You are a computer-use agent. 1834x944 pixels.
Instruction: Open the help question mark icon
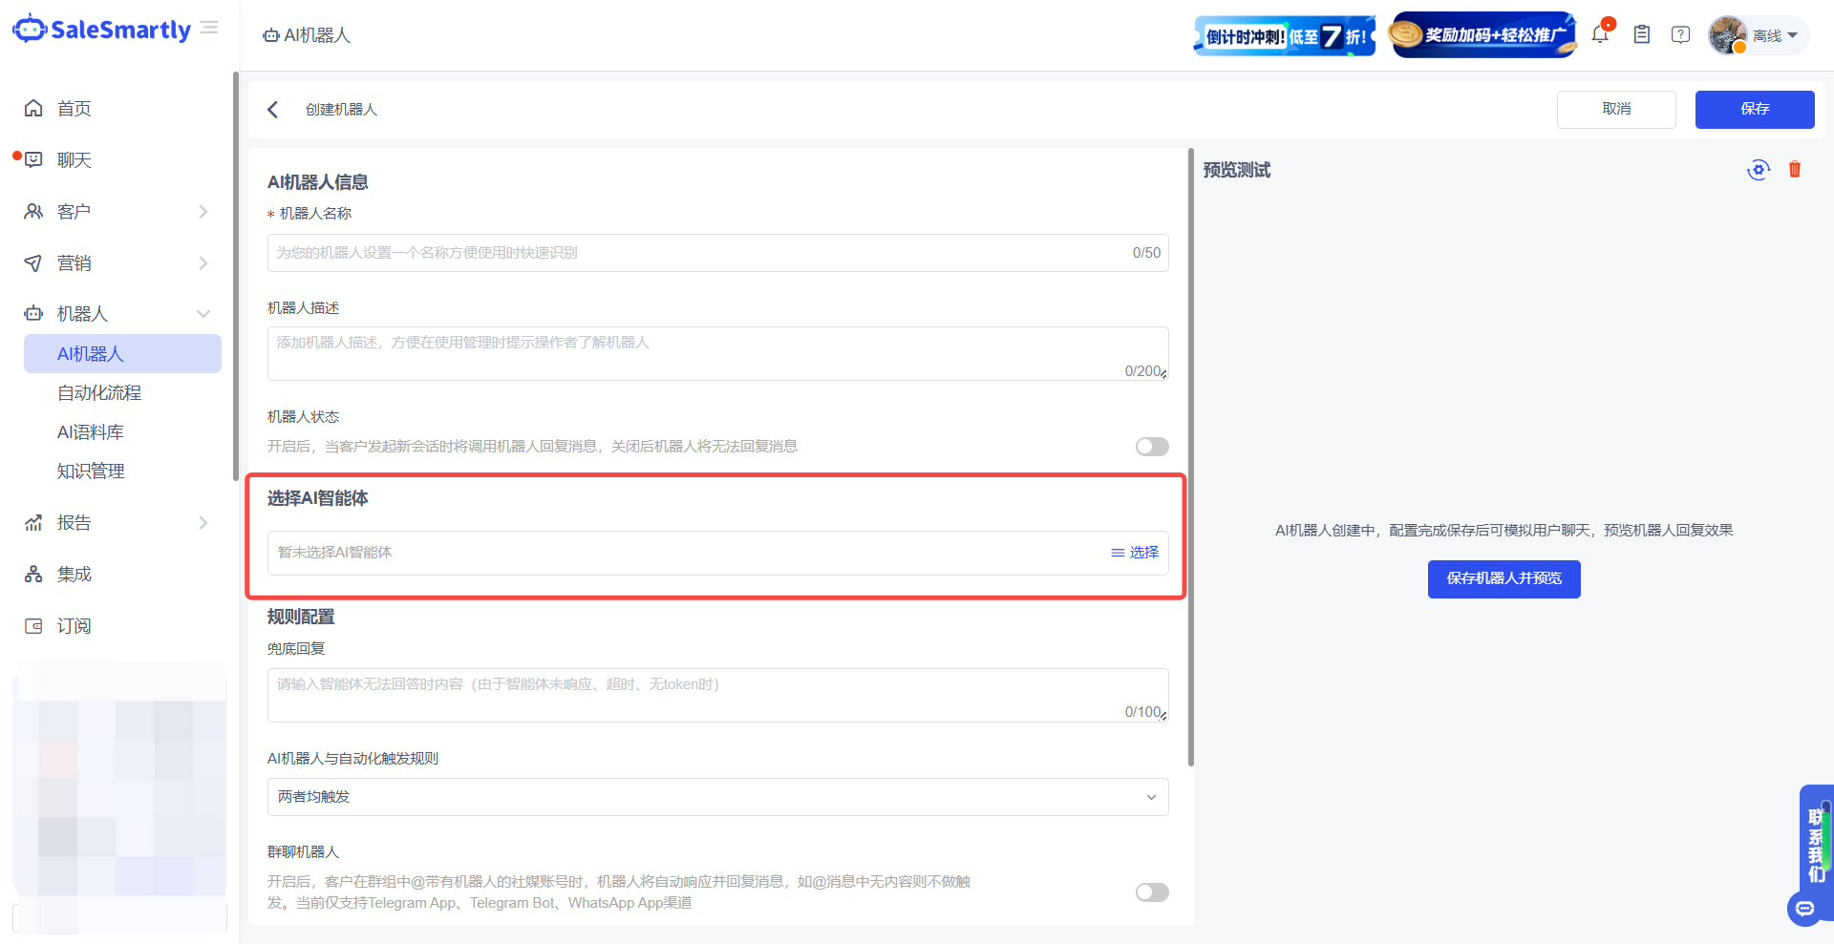tap(1680, 33)
